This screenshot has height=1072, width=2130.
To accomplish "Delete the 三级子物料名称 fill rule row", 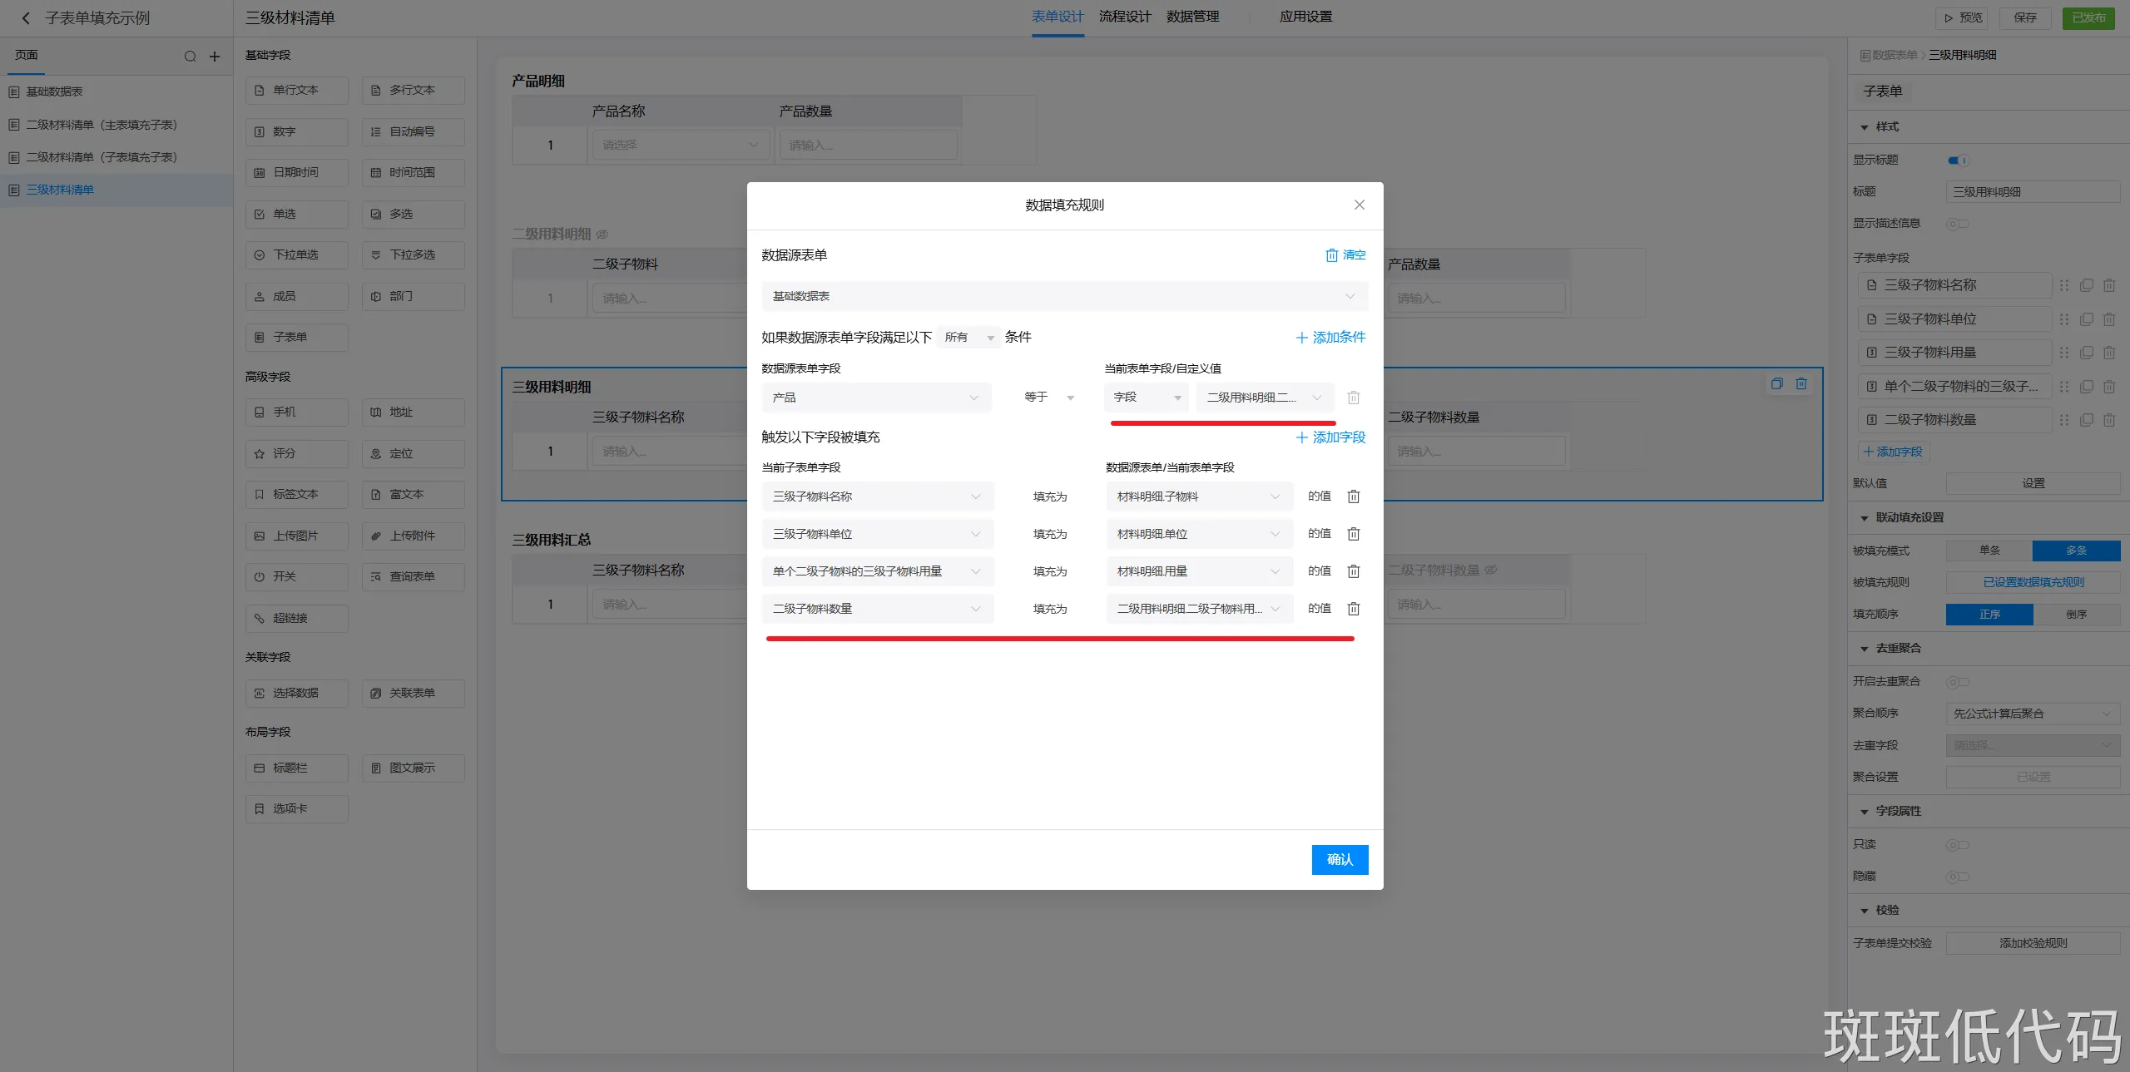I will 1354,496.
